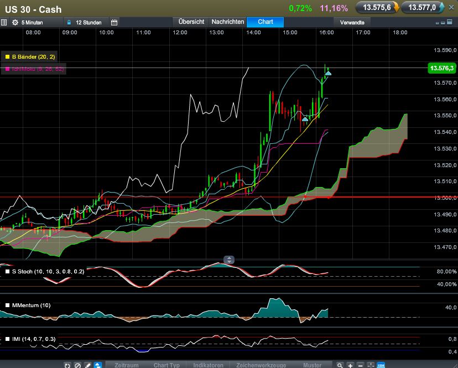Click the sell price button 13.575,6
The width and height of the screenshot is (458, 368).
377,8
